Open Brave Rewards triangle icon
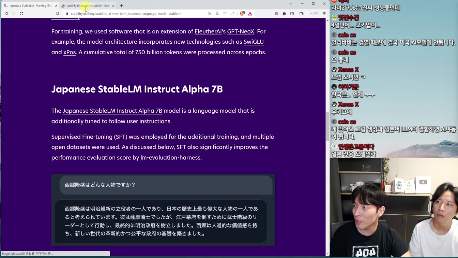The width and height of the screenshot is (458, 258). pos(250,14)
